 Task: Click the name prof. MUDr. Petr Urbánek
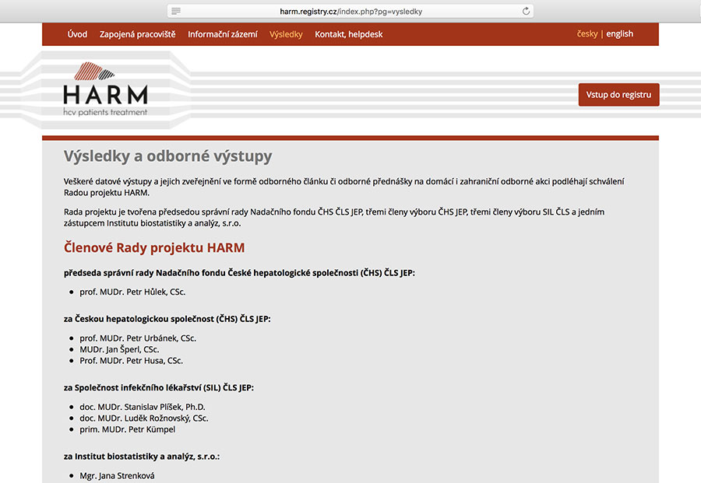point(138,338)
